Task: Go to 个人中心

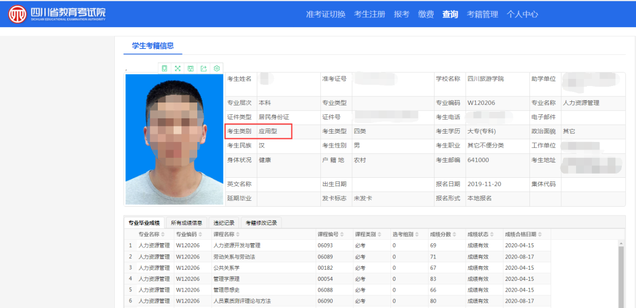Action: [522, 15]
